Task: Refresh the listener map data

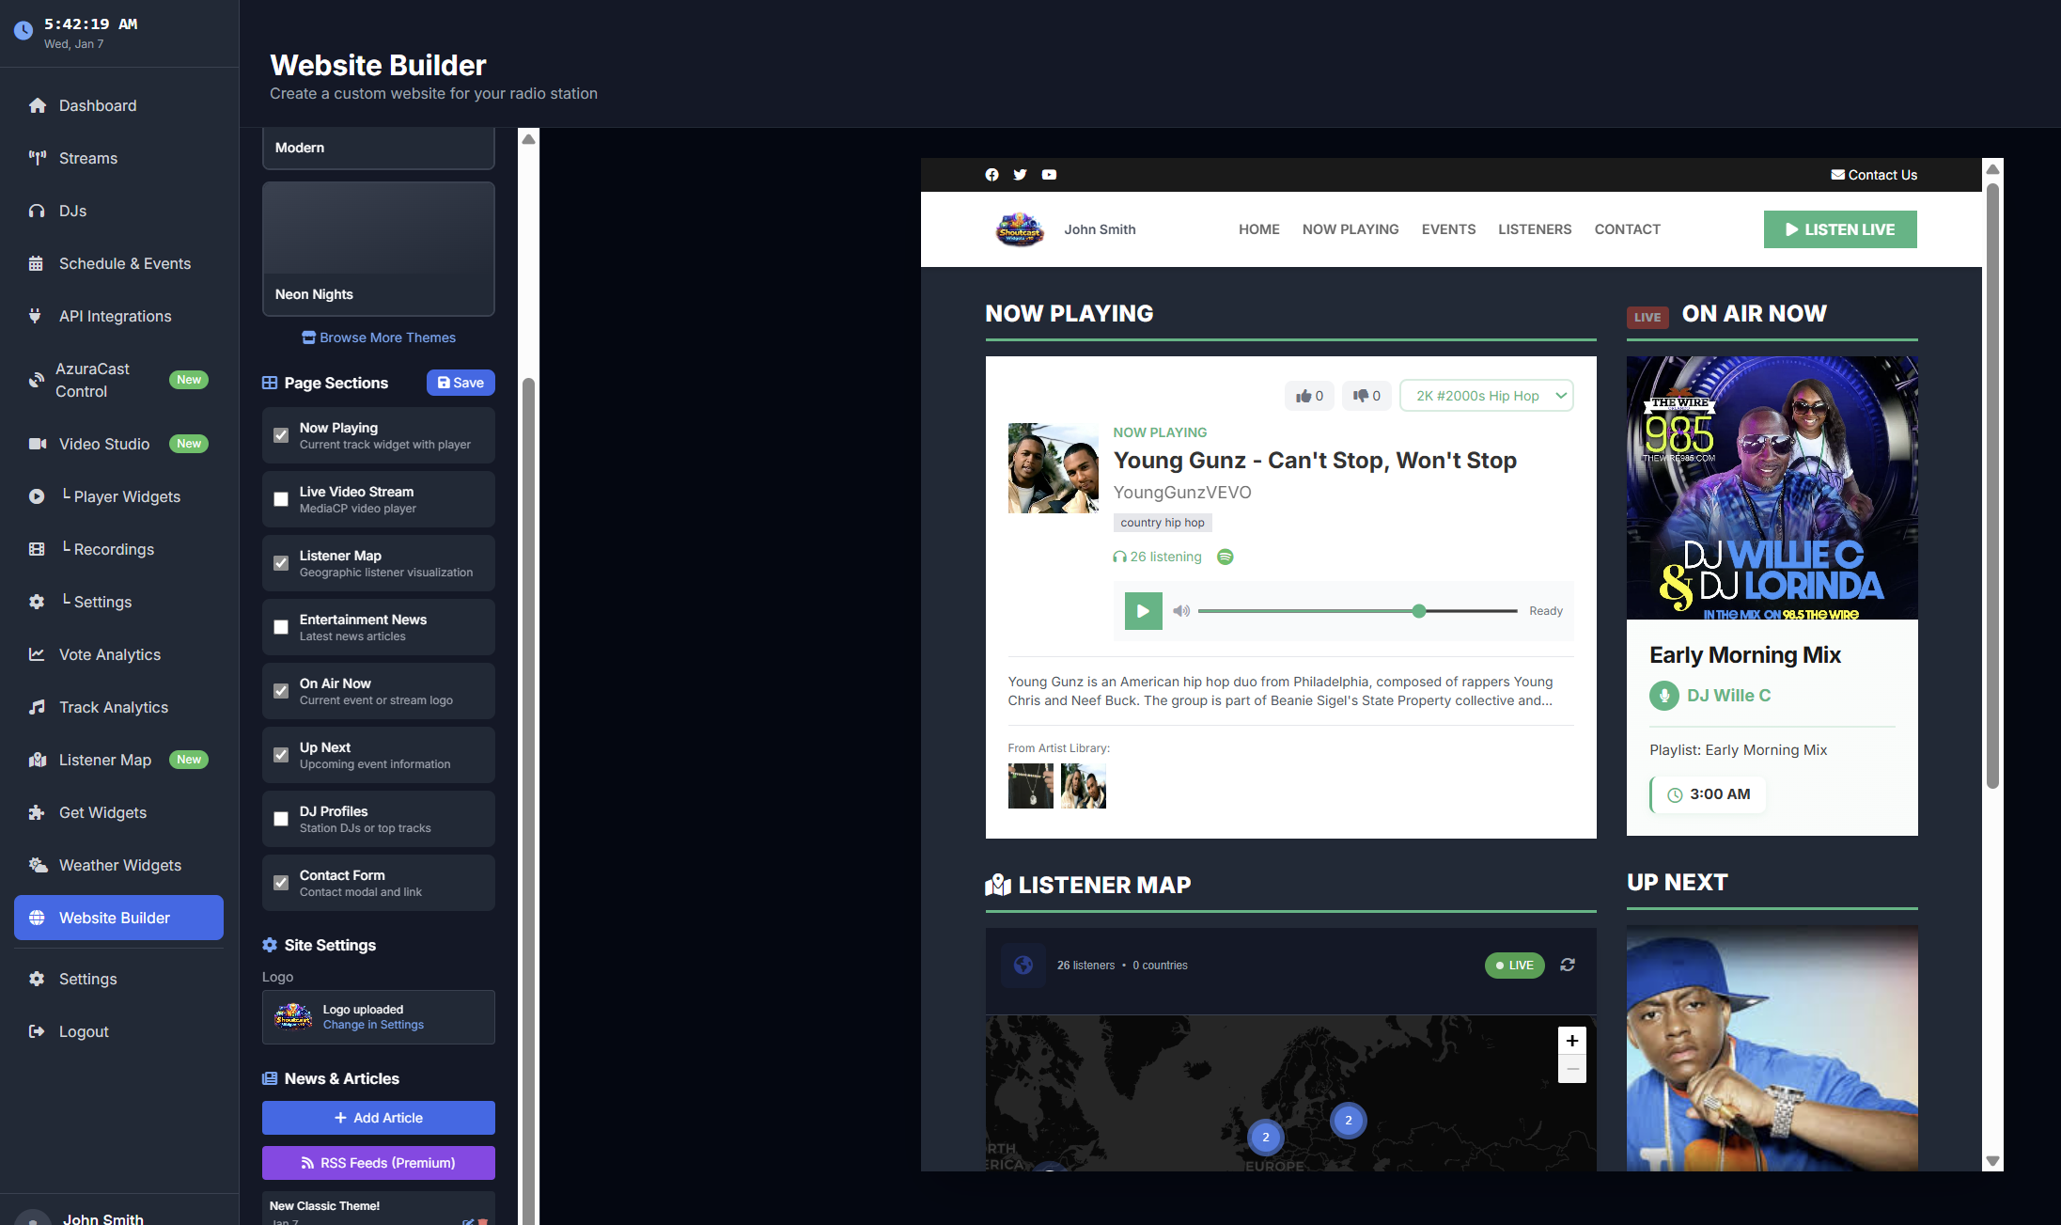Action: coord(1568,966)
